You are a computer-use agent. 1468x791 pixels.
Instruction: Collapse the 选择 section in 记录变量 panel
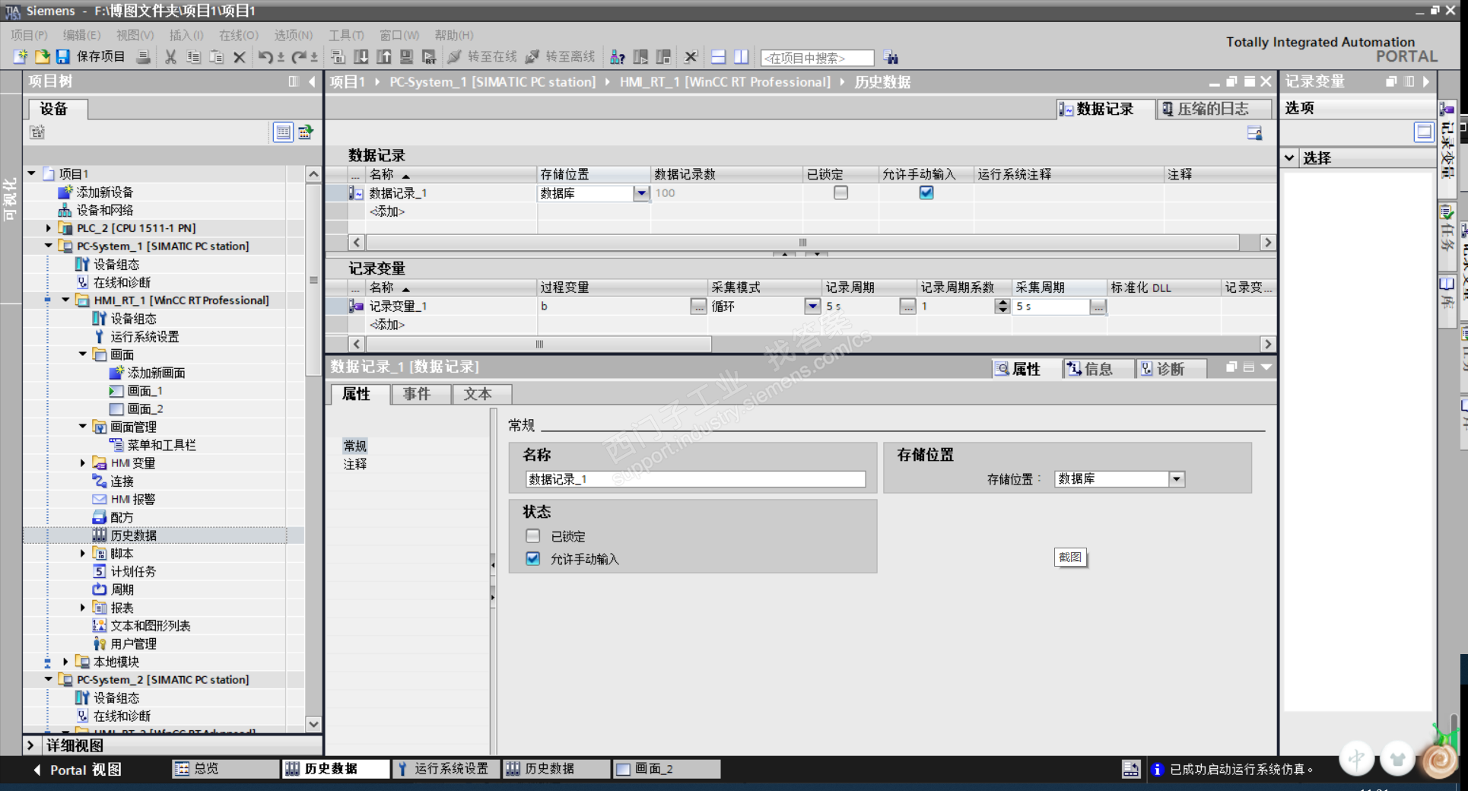[x=1290, y=158]
